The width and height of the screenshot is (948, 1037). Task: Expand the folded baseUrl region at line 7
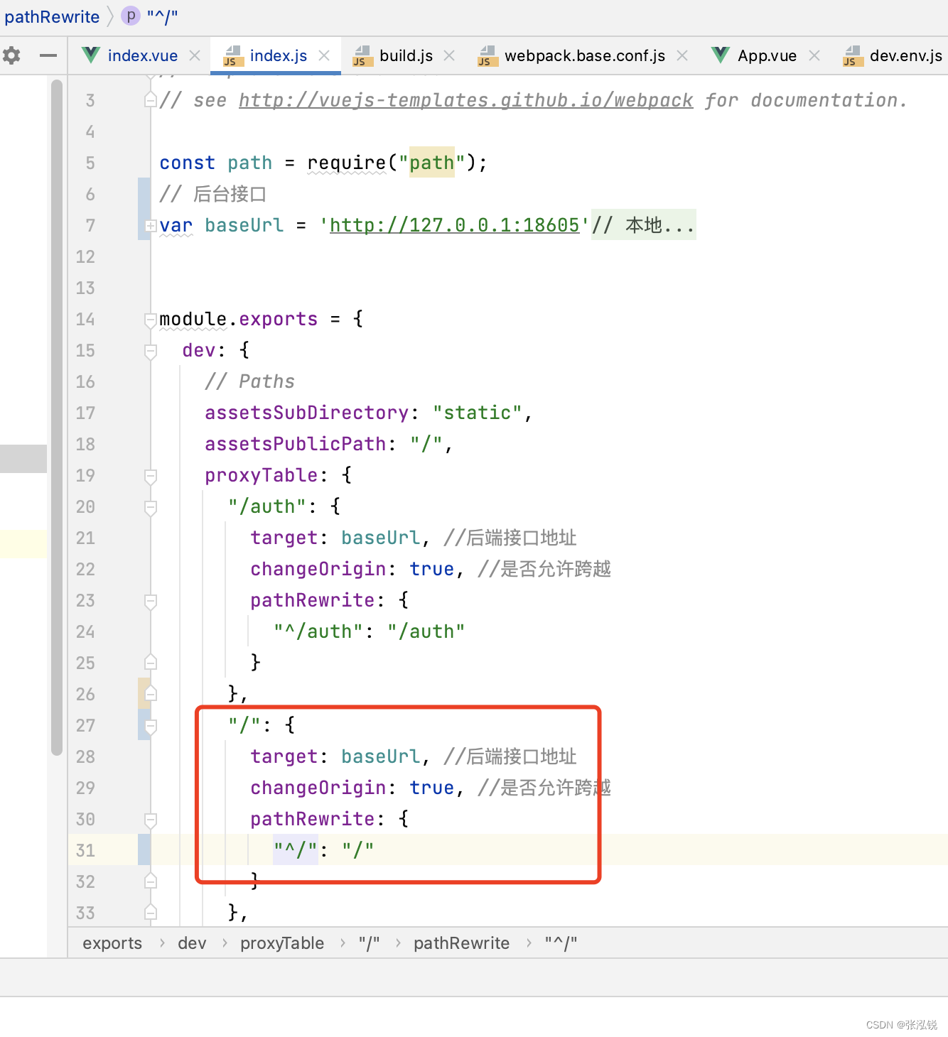point(150,225)
